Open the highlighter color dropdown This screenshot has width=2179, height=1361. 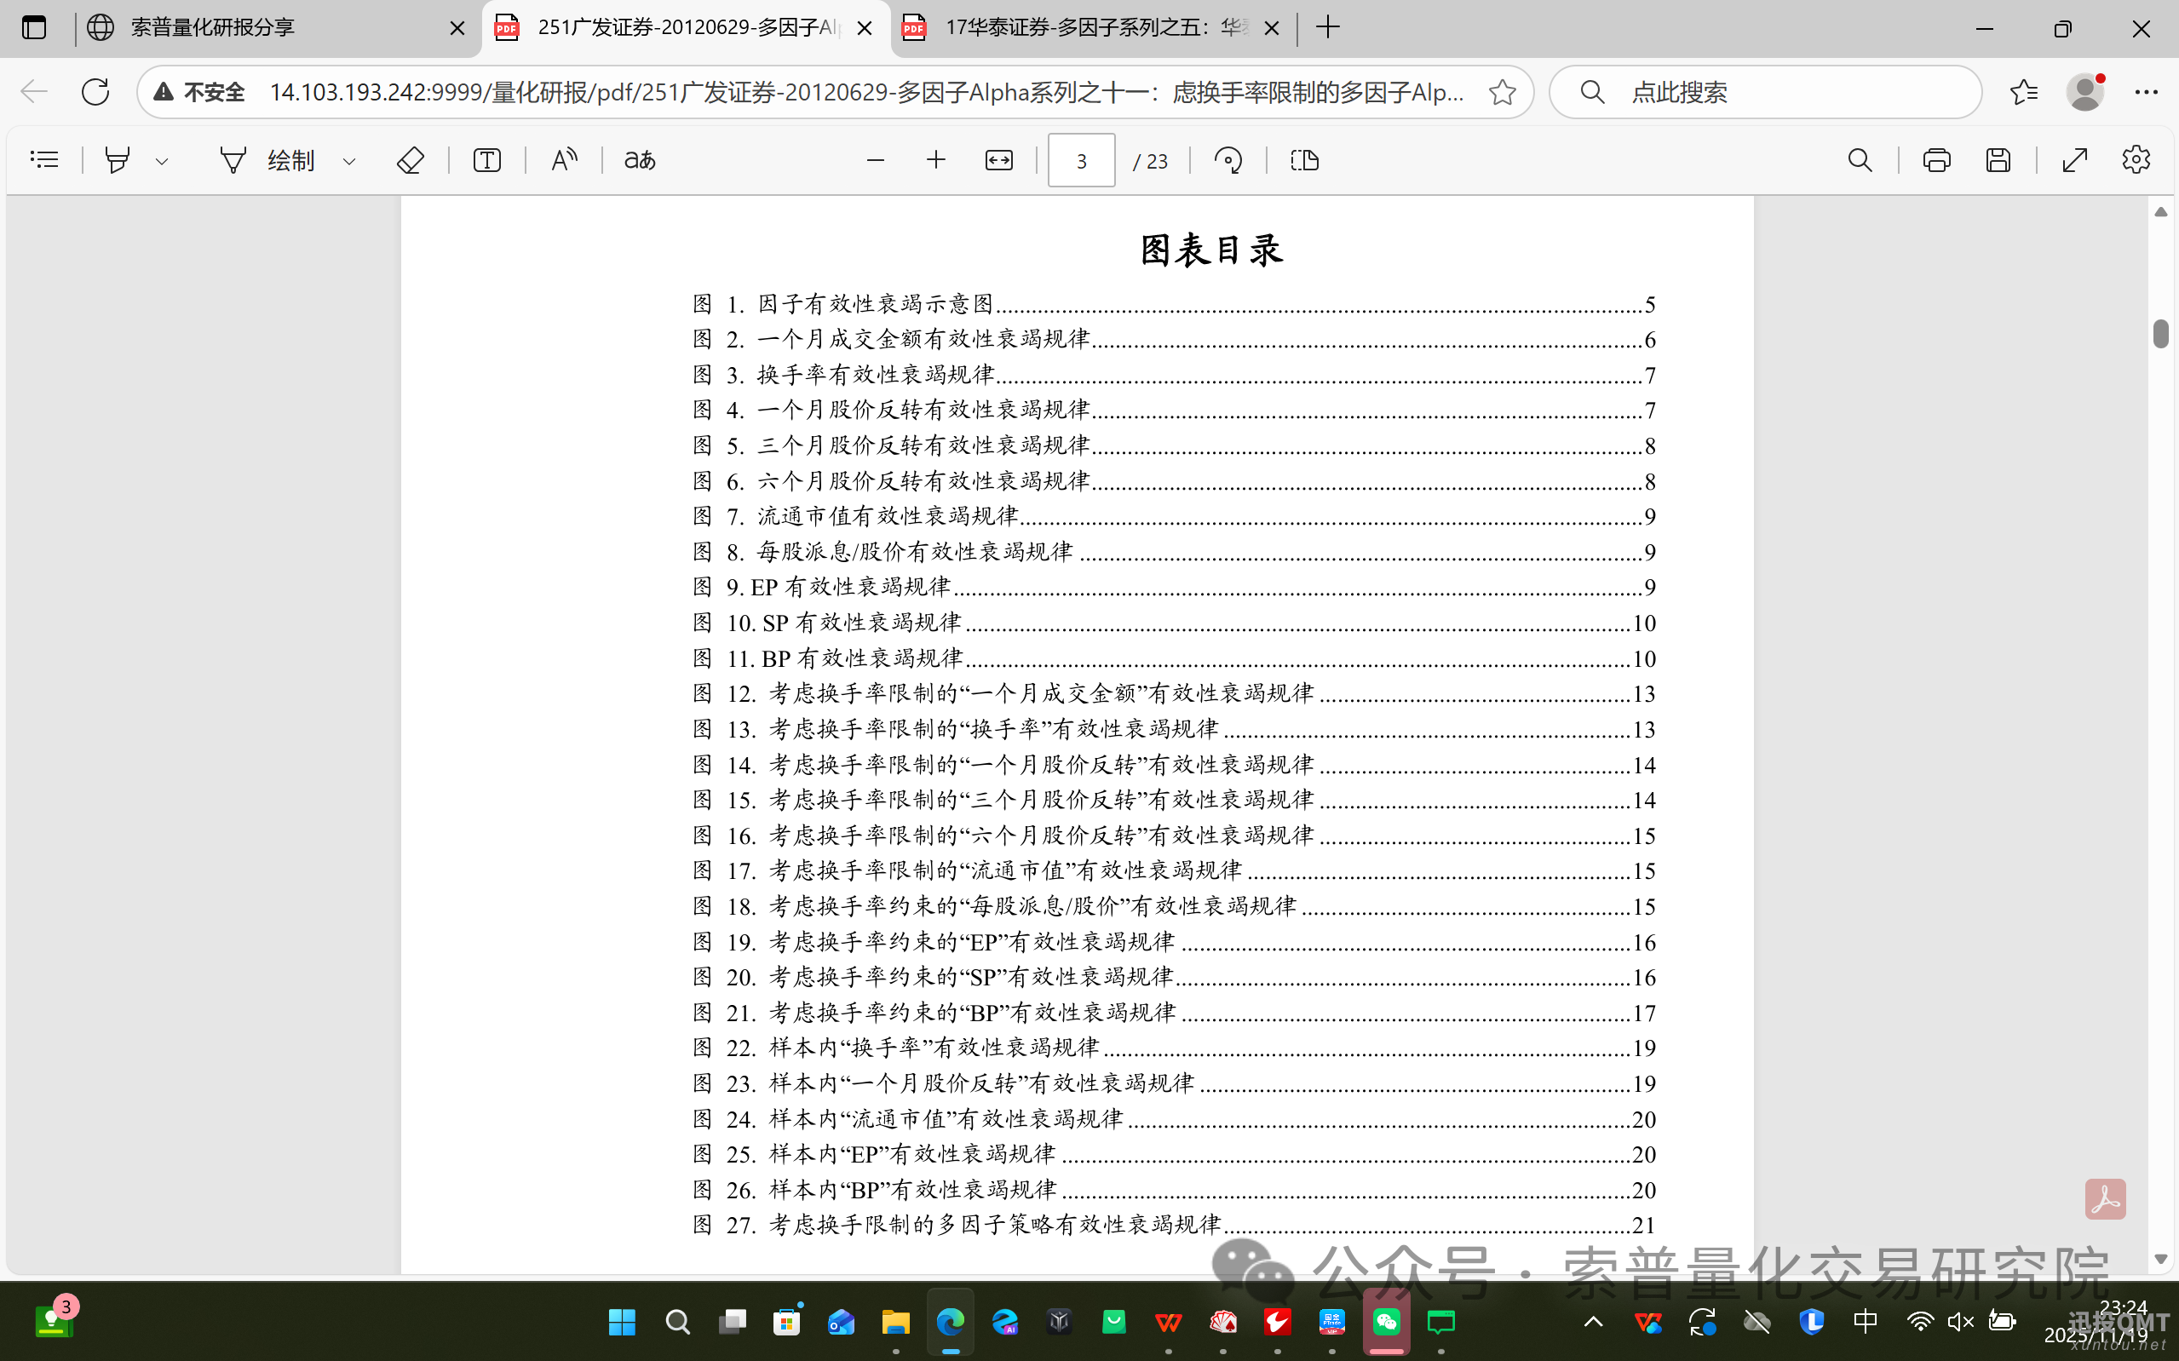[162, 159]
